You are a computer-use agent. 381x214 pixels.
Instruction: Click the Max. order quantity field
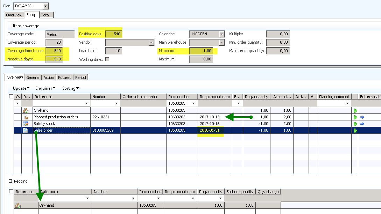[x=278, y=51]
